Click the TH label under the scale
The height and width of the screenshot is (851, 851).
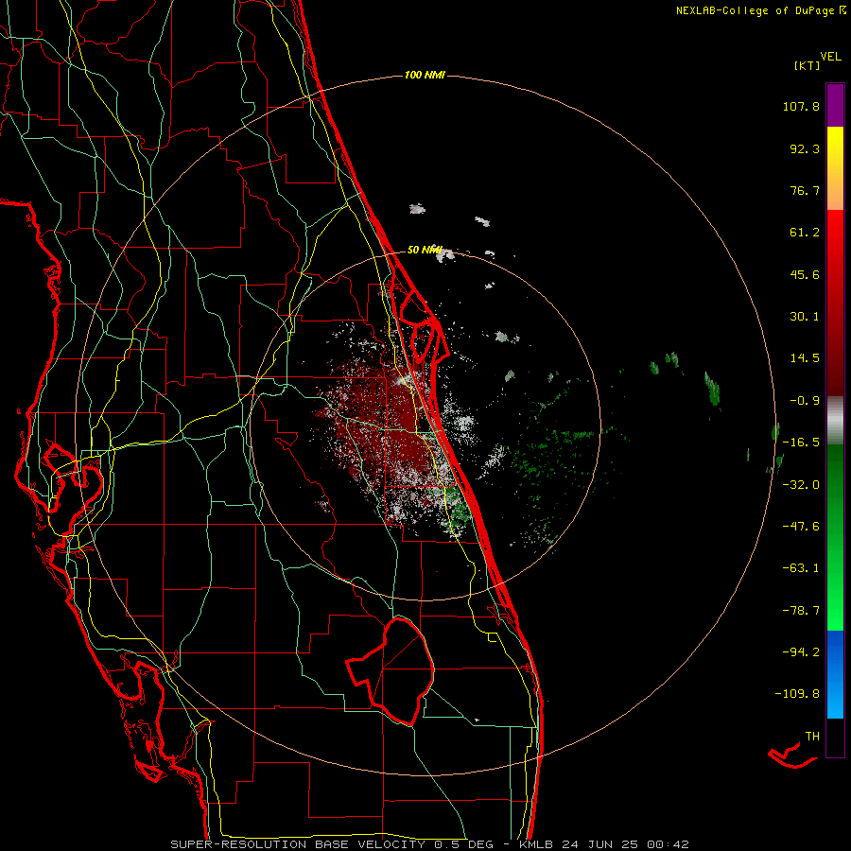[x=812, y=736]
